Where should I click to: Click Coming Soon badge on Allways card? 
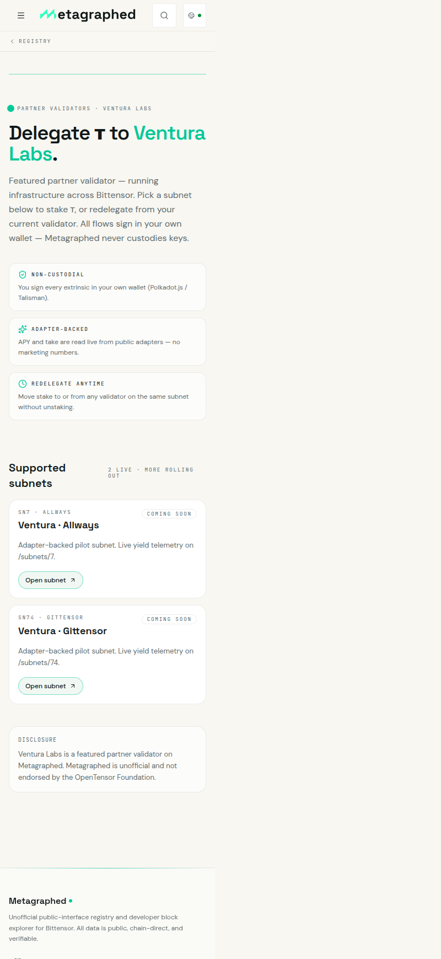pyautogui.click(x=169, y=513)
